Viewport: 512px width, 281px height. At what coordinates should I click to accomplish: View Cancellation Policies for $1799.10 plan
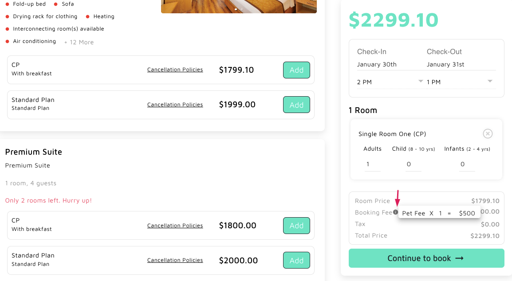coord(175,70)
